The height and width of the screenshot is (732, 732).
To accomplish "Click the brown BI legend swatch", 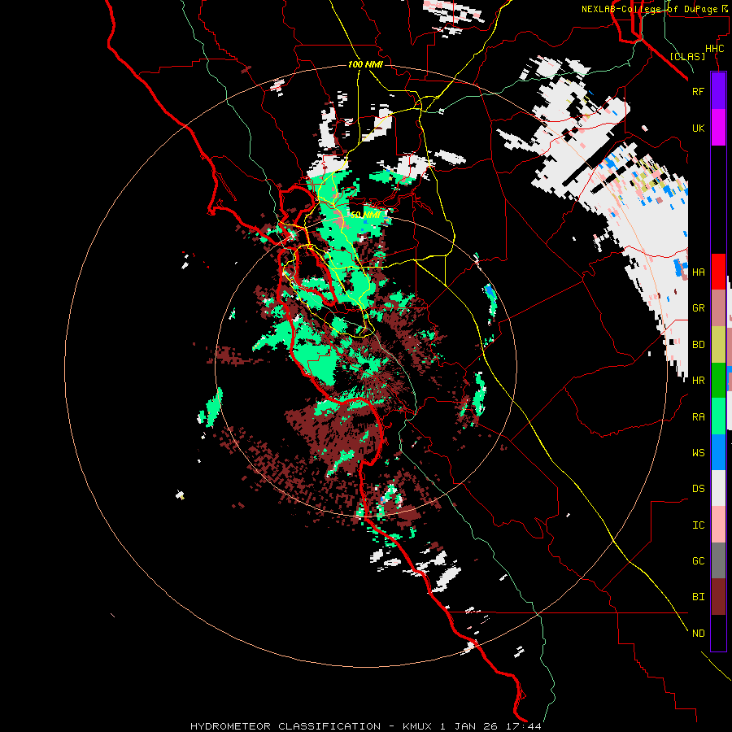I will [x=718, y=597].
